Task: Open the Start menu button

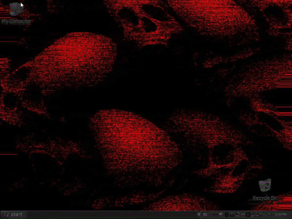Action: tap(13, 215)
